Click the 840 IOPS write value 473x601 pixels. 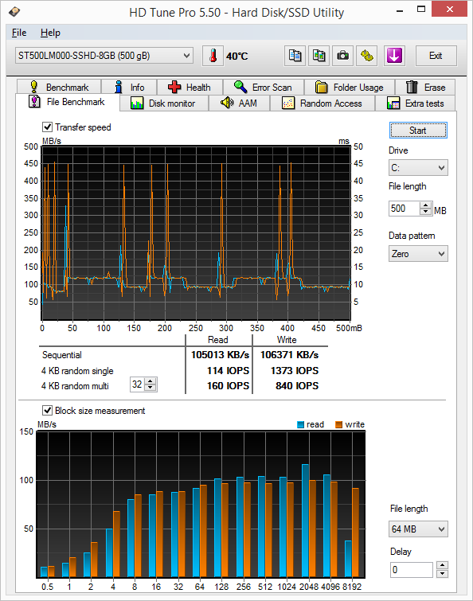[297, 386]
